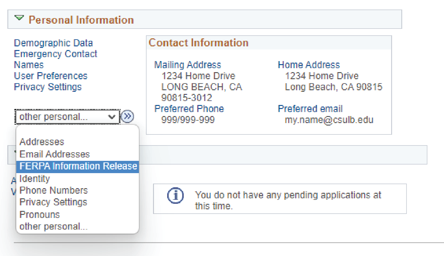Select Identity in the dropdown list
Image resolution: width=444 pixels, height=256 pixels.
[x=34, y=178]
